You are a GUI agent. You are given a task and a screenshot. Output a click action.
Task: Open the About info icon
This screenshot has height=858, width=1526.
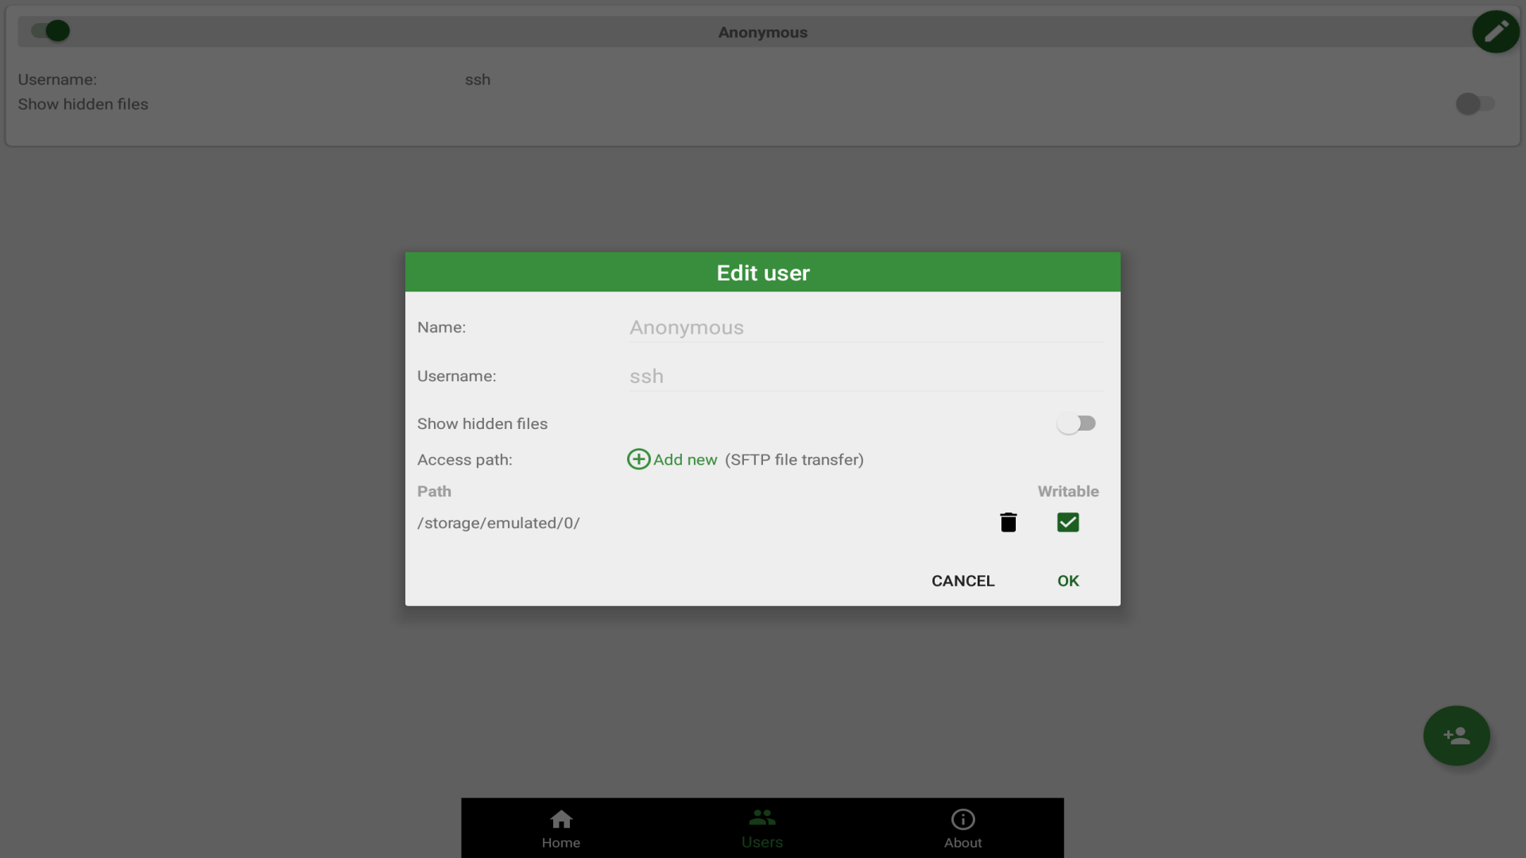962,819
